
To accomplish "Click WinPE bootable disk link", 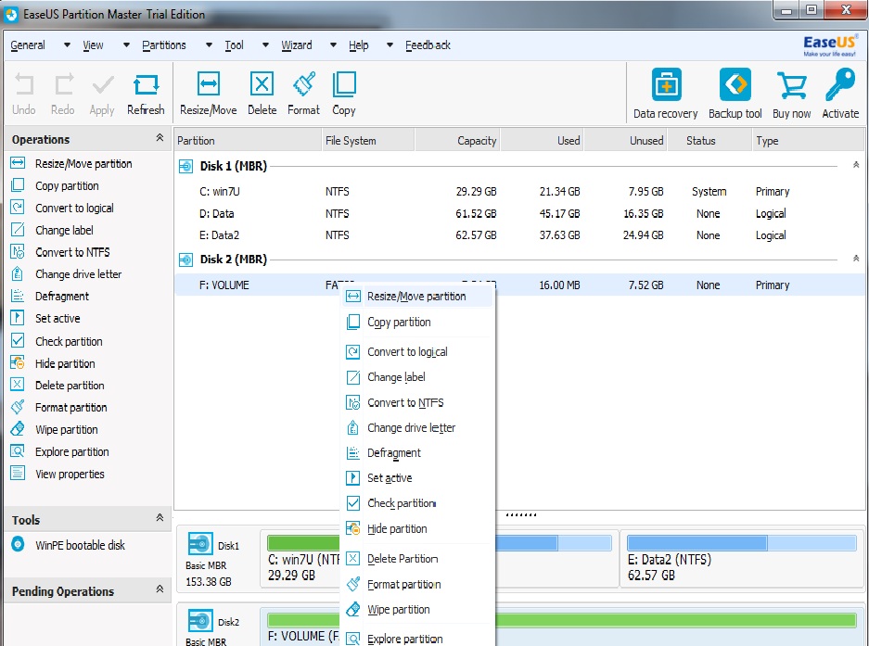I will coord(80,545).
